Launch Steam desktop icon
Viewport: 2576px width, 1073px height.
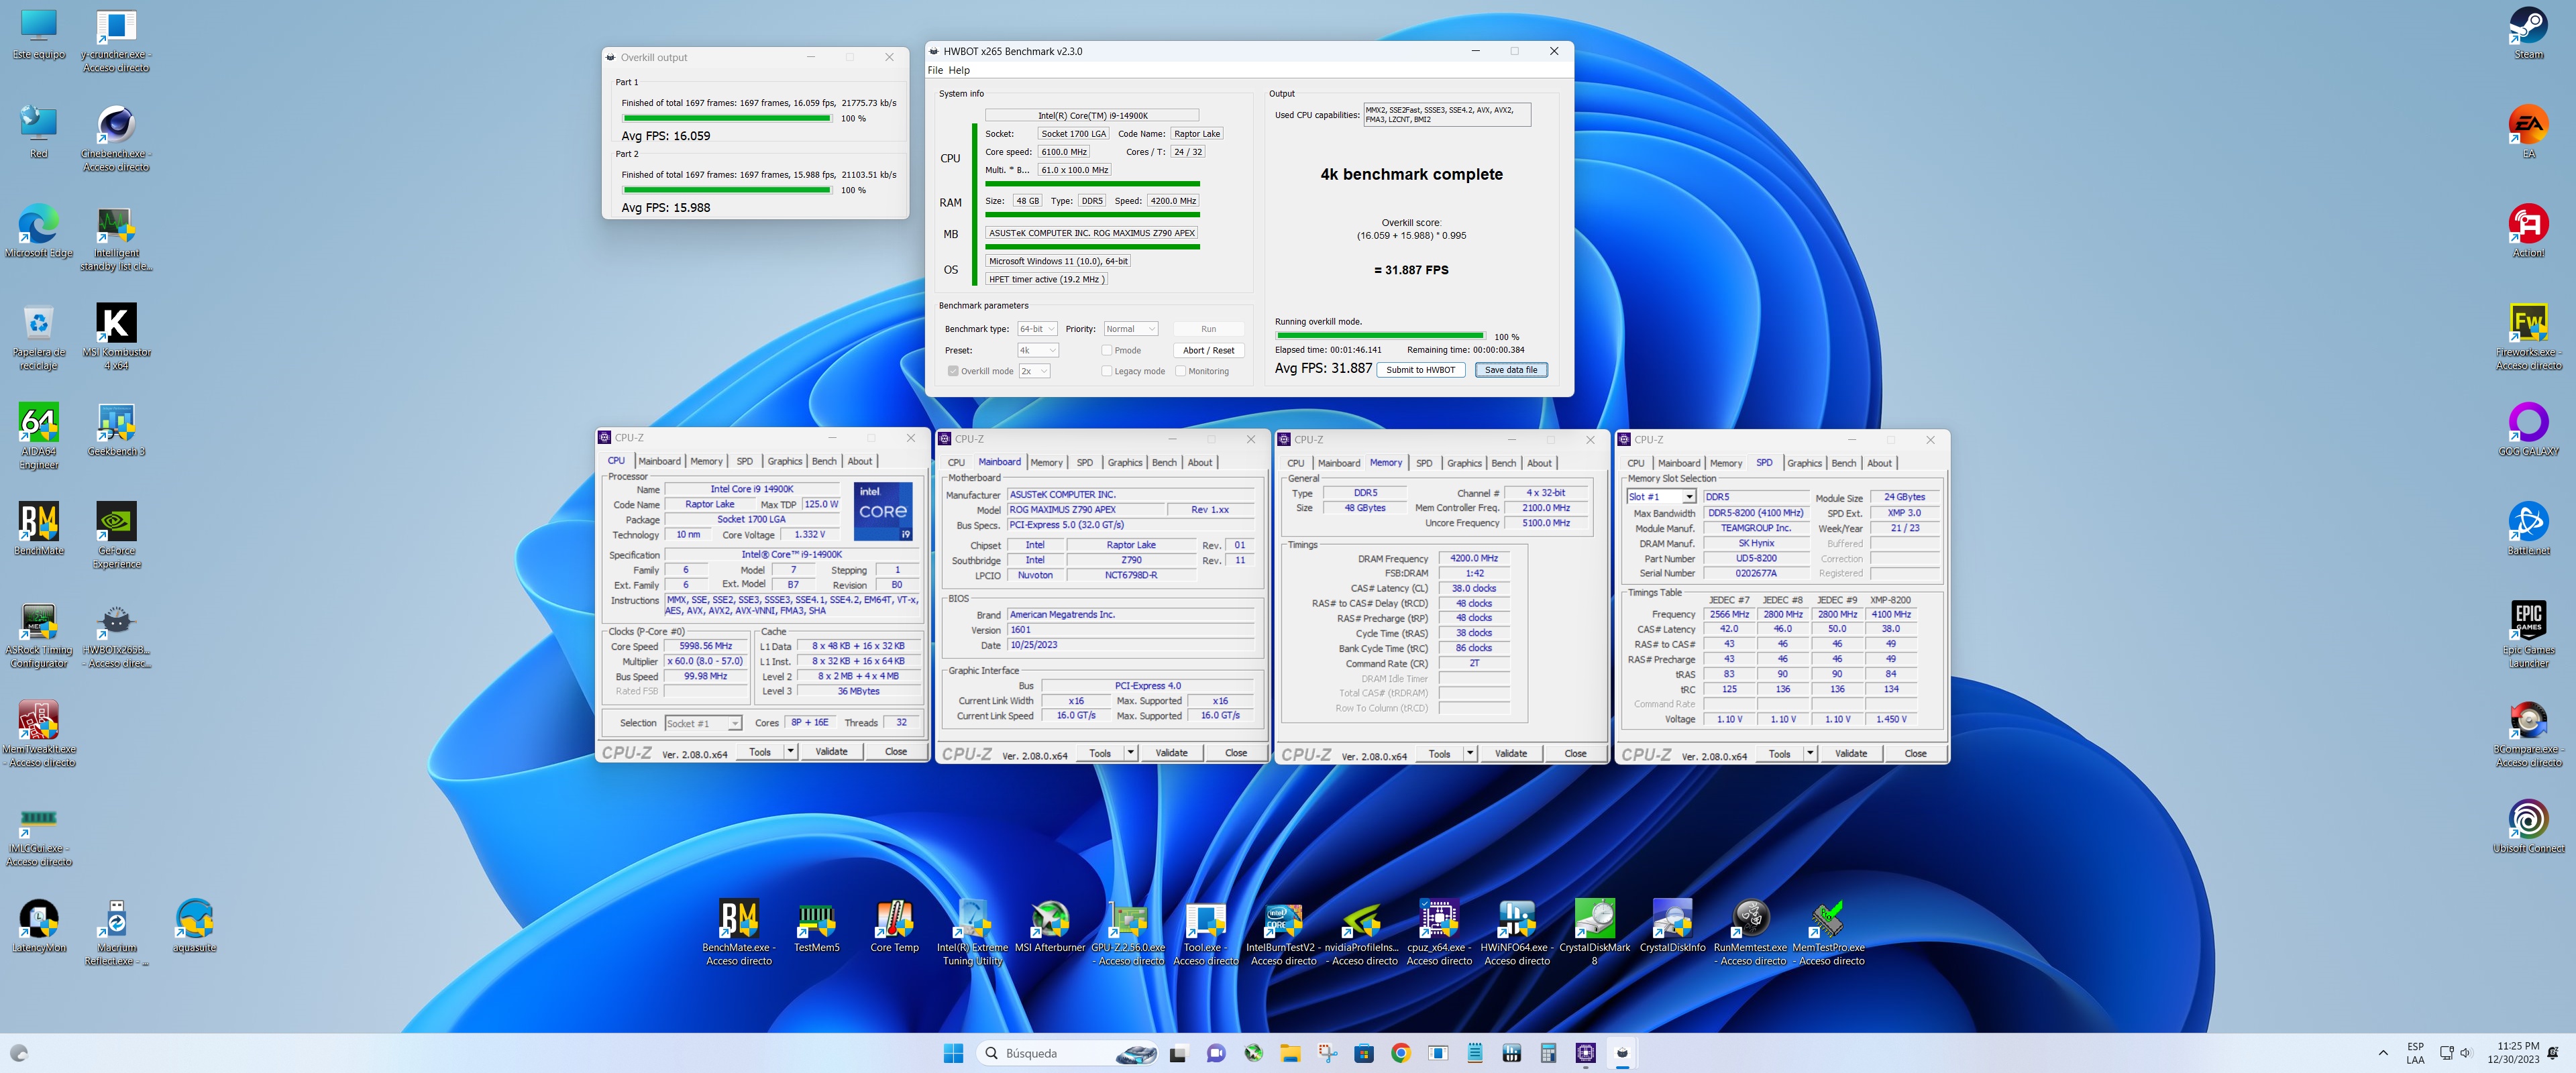tap(2529, 33)
